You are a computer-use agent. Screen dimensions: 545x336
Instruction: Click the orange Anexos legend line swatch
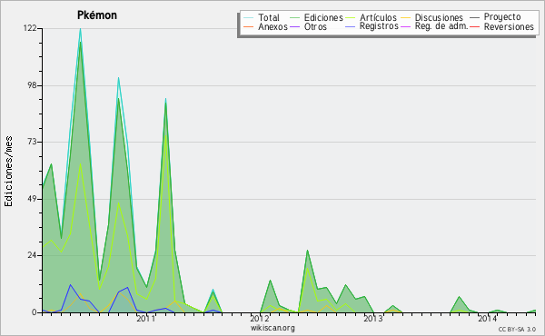coord(249,26)
